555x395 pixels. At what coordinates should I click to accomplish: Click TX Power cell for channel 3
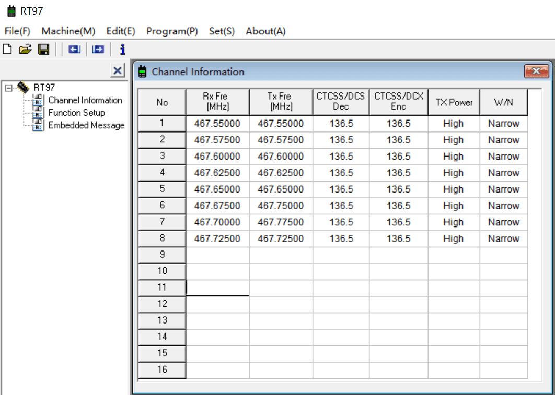(x=453, y=157)
